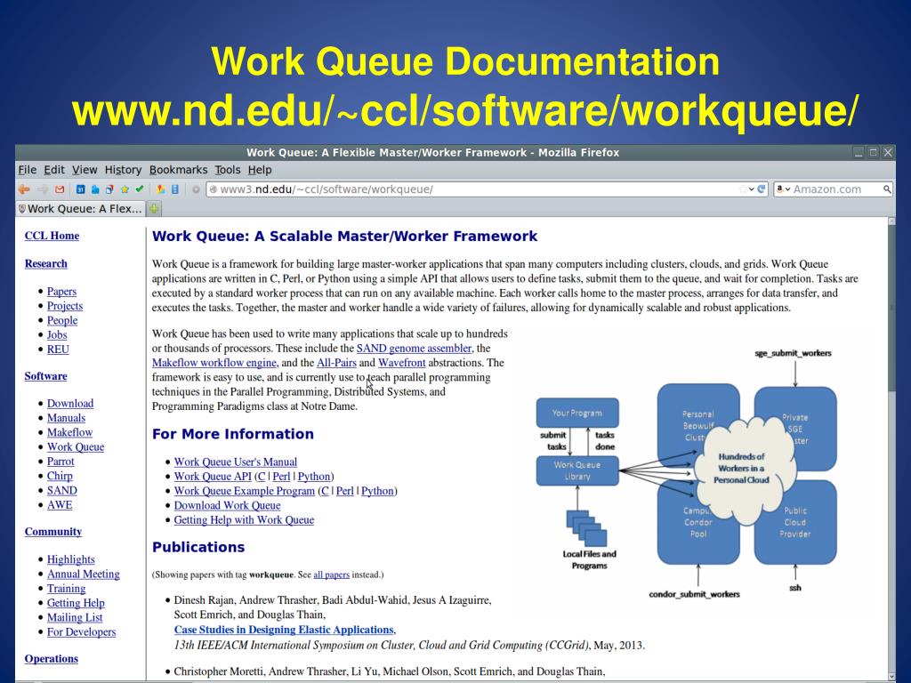Viewport: 911px width, 683px height.
Task: Open the Work Queue sidebar link
Action: (x=76, y=447)
